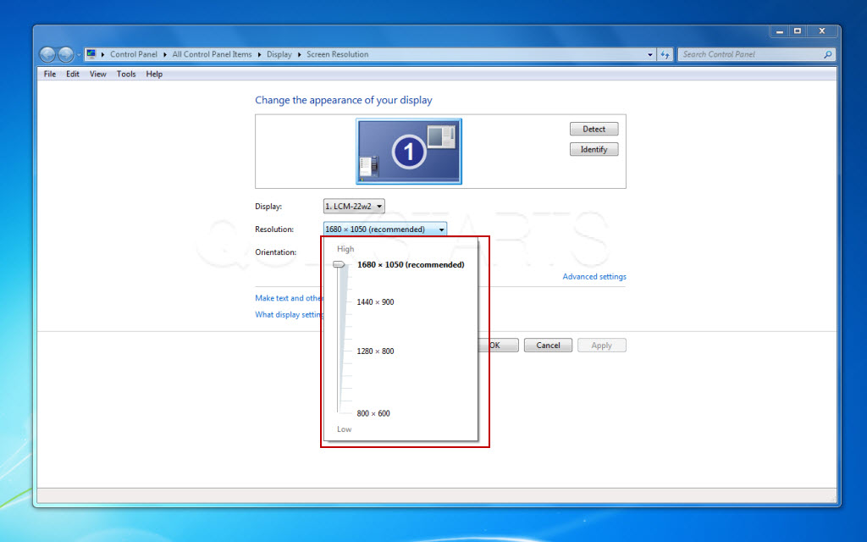Choose 1680 × 1050 (recommended) resolution
Image resolution: width=867 pixels, height=542 pixels.
(x=411, y=264)
